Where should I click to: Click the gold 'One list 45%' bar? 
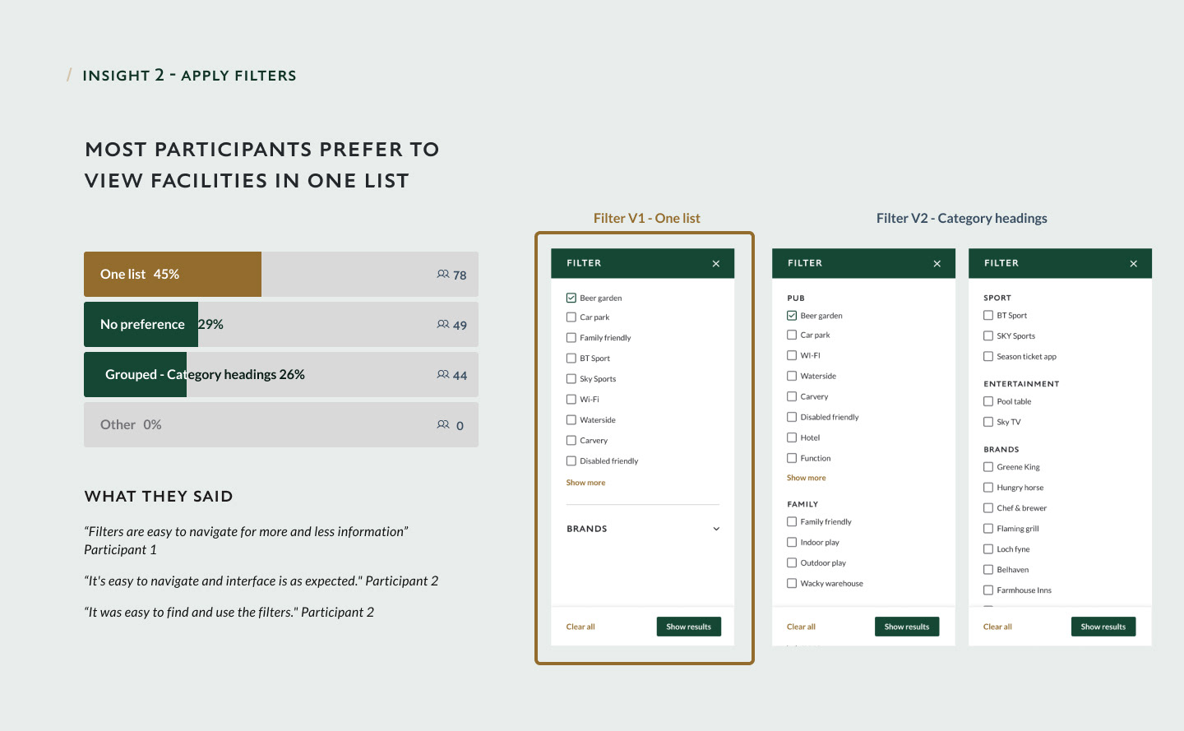click(x=173, y=275)
